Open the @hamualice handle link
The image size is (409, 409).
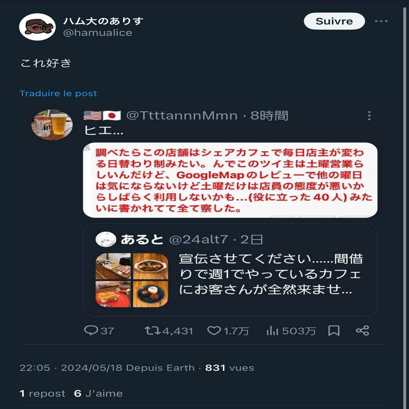[98, 32]
